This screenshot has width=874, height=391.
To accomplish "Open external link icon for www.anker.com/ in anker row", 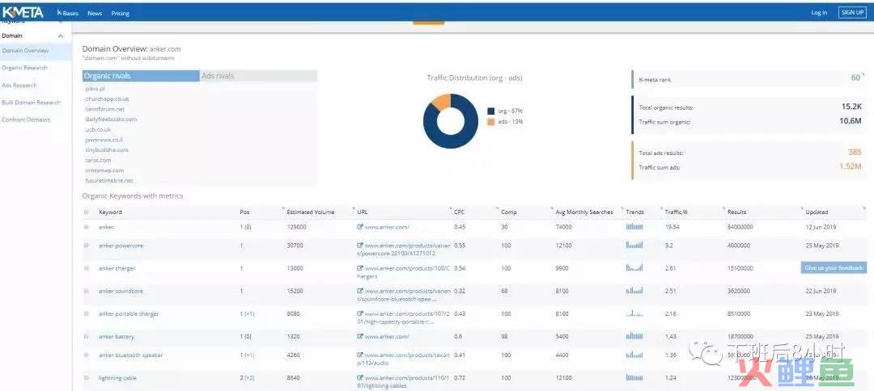I will (360, 227).
